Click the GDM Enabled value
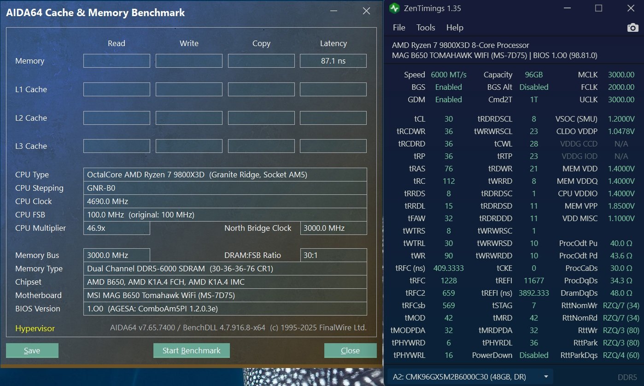Screen dimensions: 644x386 (x=449, y=99)
